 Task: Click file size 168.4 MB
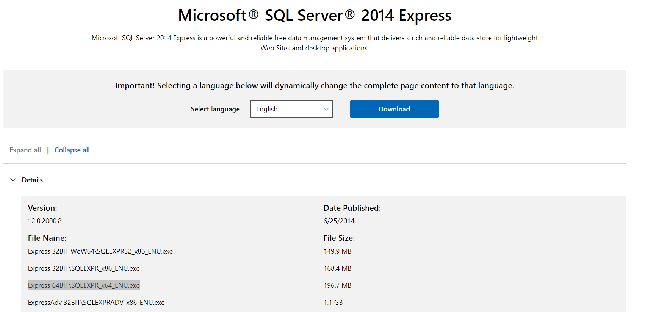tap(337, 268)
